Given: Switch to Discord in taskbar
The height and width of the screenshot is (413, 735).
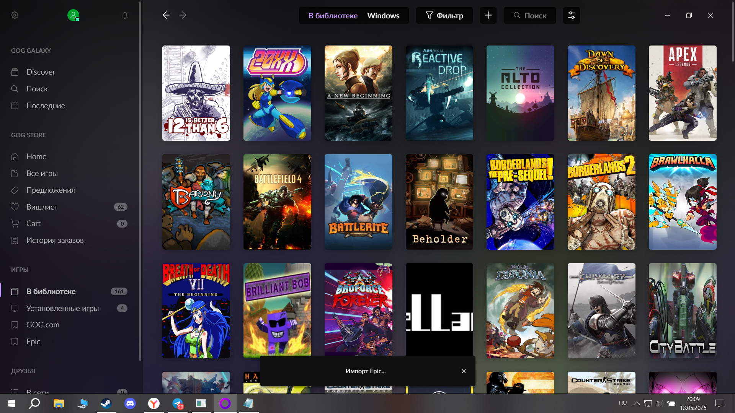Looking at the screenshot, I should click(130, 403).
